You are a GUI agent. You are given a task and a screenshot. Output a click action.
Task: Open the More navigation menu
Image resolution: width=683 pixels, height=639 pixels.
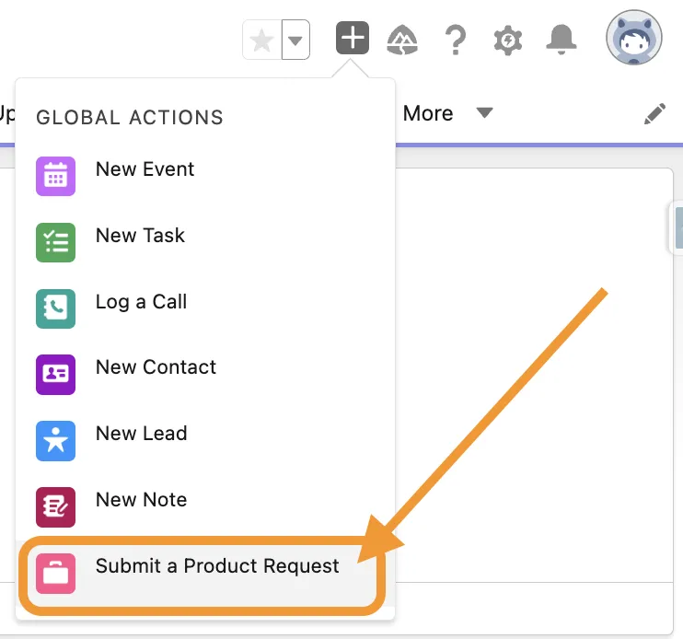click(x=428, y=113)
